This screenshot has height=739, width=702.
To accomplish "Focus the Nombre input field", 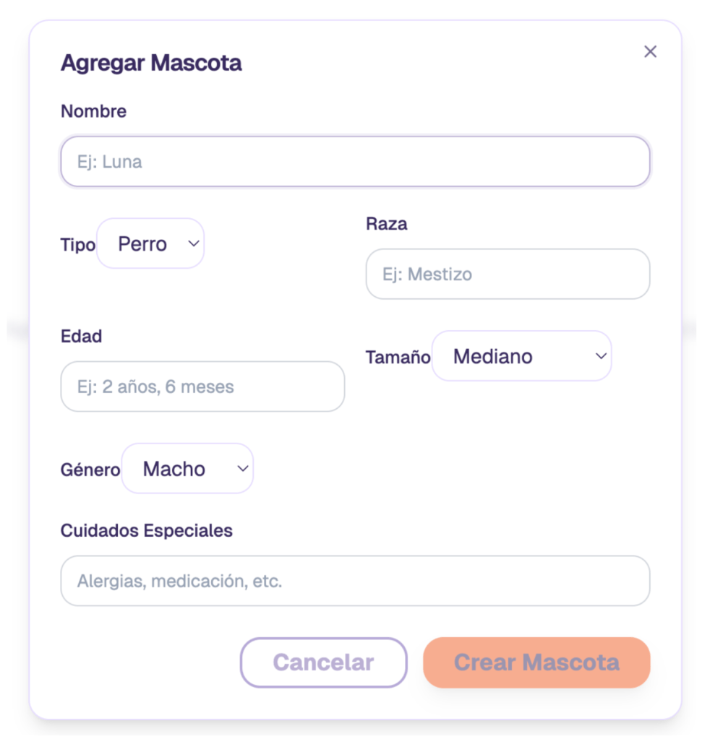I will [x=355, y=162].
